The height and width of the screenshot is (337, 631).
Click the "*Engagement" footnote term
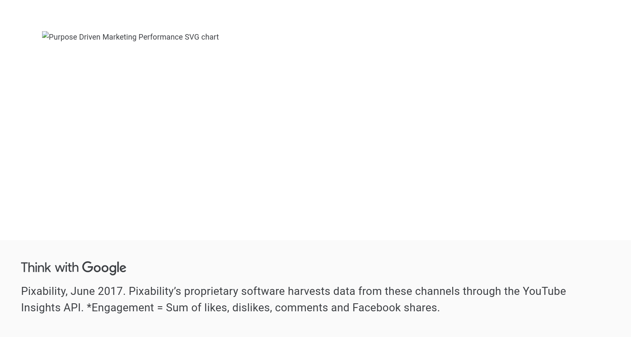click(120, 308)
